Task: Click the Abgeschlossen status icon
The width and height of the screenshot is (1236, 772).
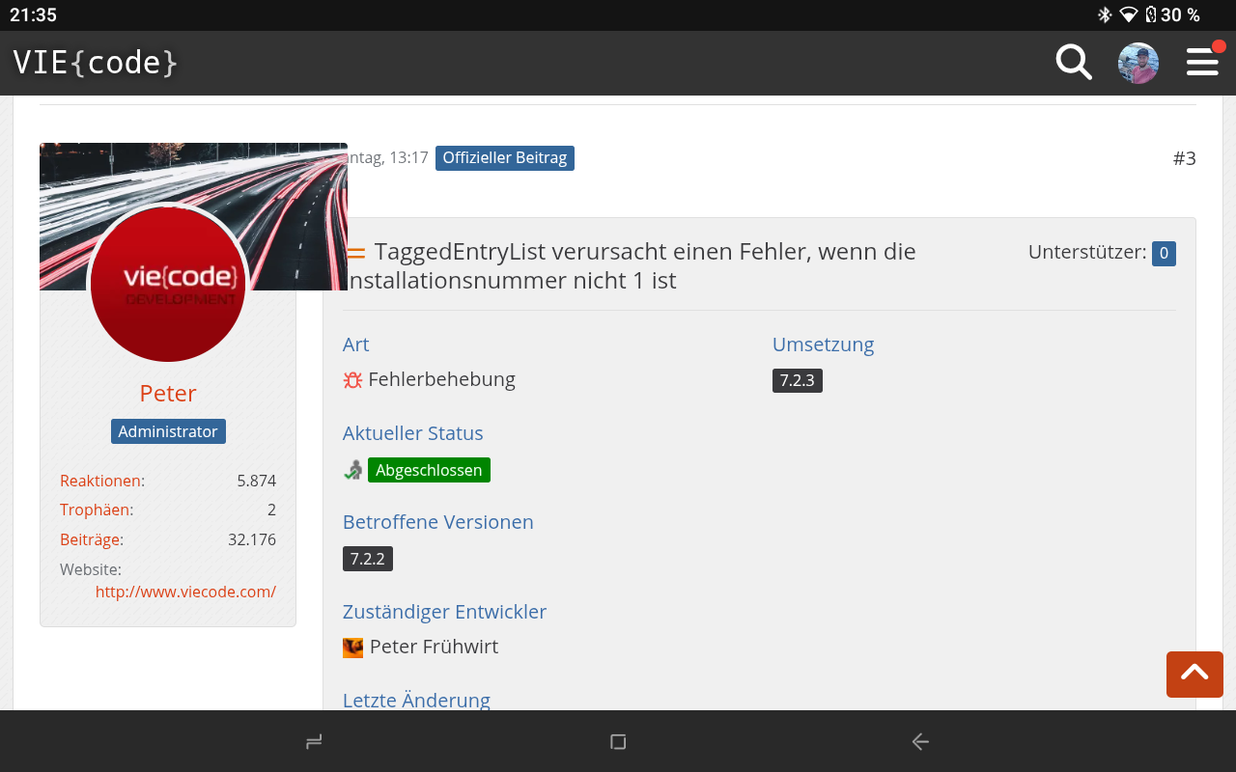Action: pos(353,470)
